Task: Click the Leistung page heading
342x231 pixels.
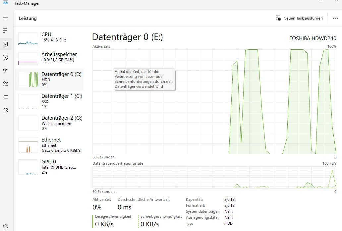Action: (x=28, y=18)
